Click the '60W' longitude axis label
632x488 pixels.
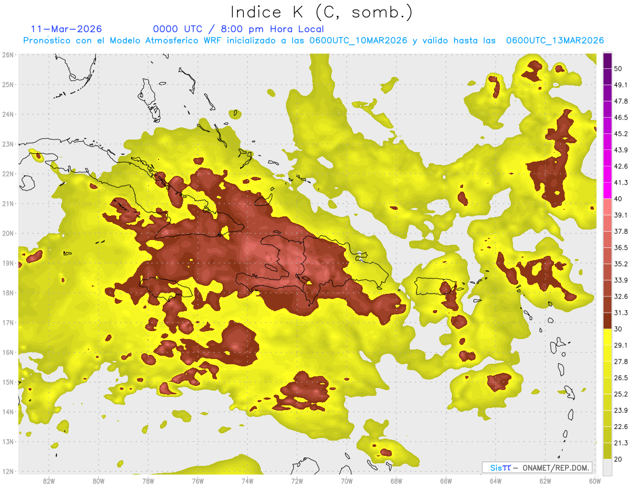[x=595, y=481]
